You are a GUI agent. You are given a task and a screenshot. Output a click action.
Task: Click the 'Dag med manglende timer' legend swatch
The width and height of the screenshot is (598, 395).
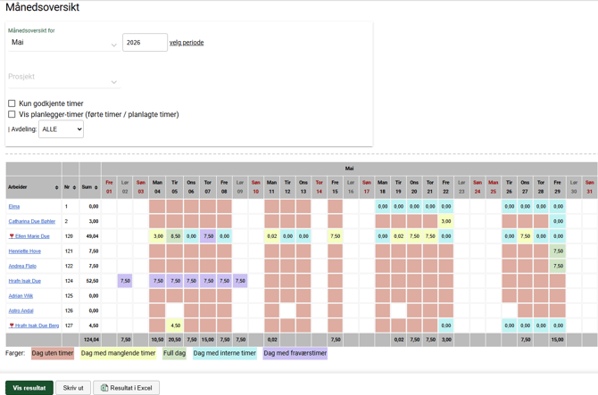[118, 353]
